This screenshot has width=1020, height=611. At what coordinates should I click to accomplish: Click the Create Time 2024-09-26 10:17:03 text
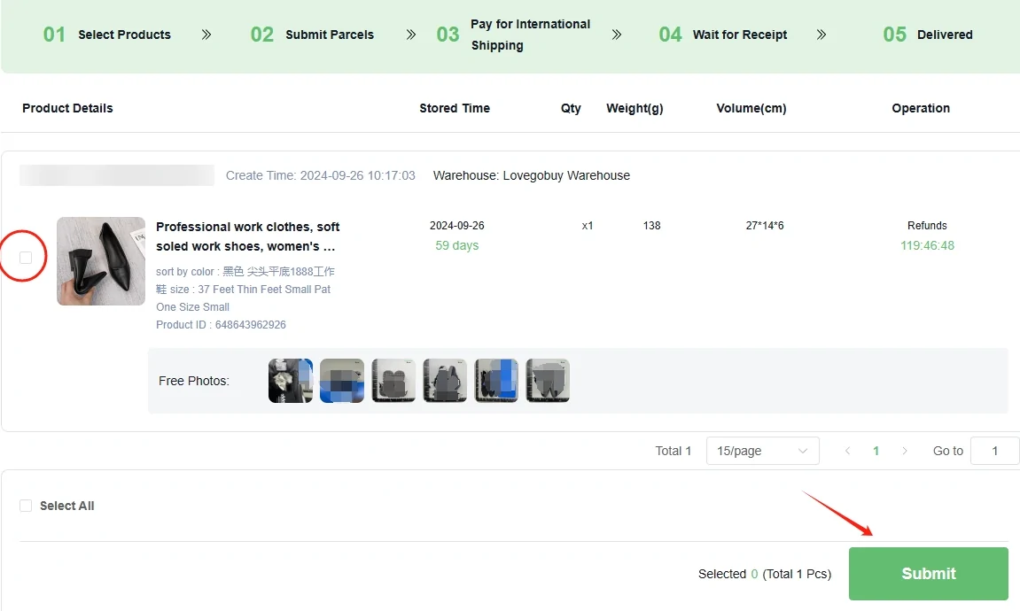(x=320, y=175)
